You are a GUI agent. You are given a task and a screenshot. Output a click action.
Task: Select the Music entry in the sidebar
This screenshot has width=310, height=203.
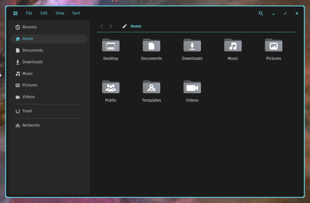pyautogui.click(x=28, y=73)
